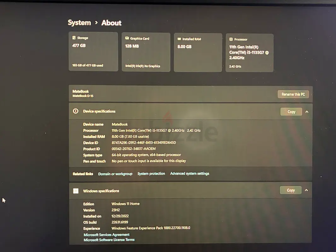Click the Processor row value in Device specifications
Screen dimensions: 336x252
(156, 130)
